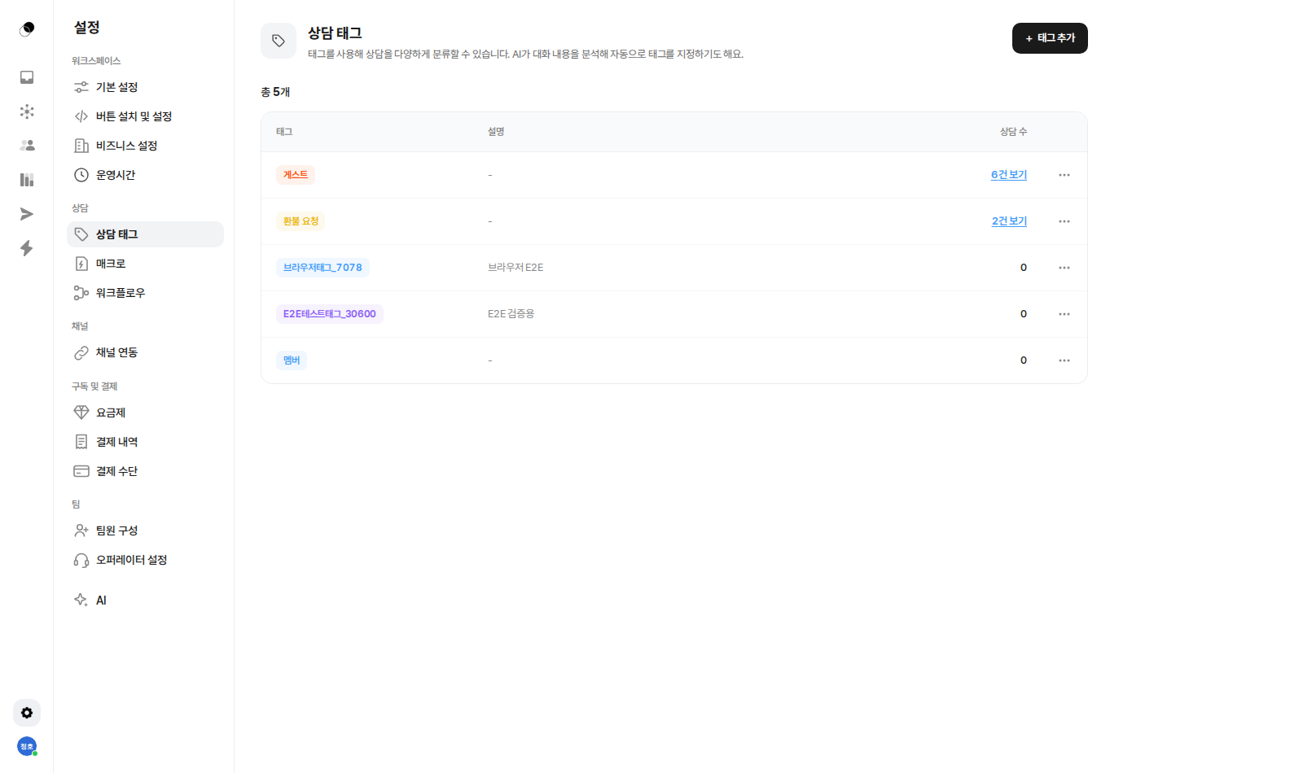The height and width of the screenshot is (773, 1303).
Task: Open the inbox icon in left rail
Action: (27, 77)
